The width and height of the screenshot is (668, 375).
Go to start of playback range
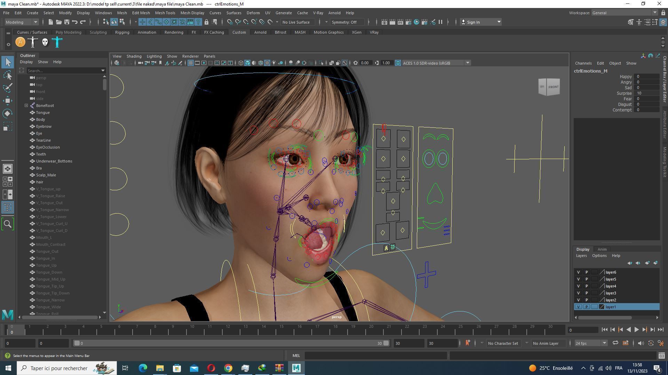(604, 330)
